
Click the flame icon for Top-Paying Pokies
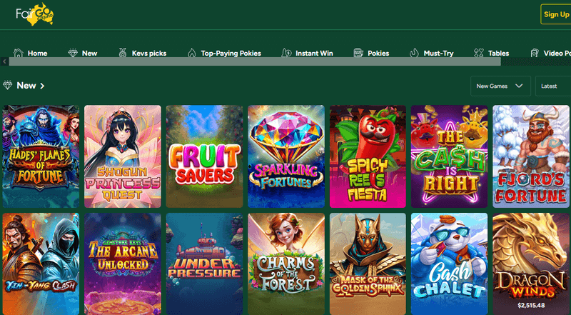[x=191, y=54]
